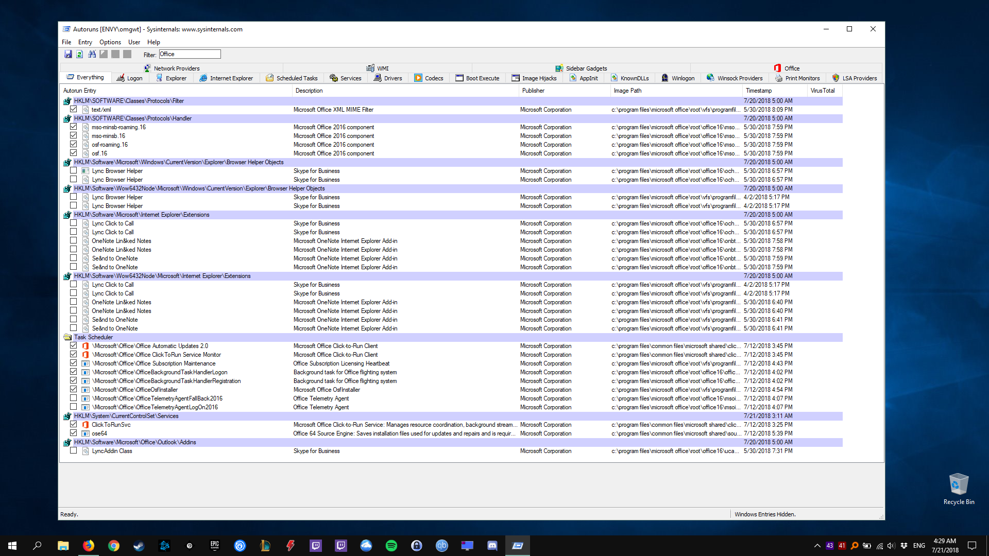Screen dimensions: 989x556
Task: Click Office icon beside Office Automatic Updates 2.0
Action: [x=86, y=346]
